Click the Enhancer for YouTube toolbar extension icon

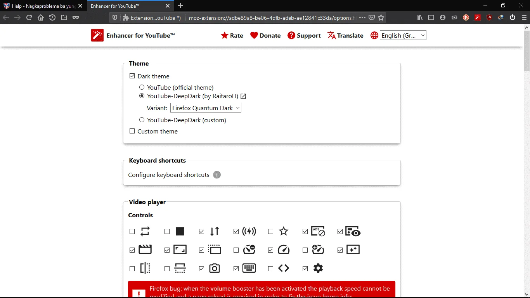pos(478,17)
